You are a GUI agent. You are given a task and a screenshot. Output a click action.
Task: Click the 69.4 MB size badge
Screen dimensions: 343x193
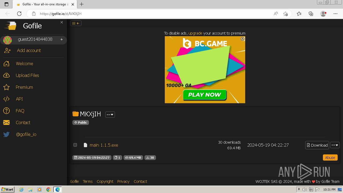(x=133, y=158)
